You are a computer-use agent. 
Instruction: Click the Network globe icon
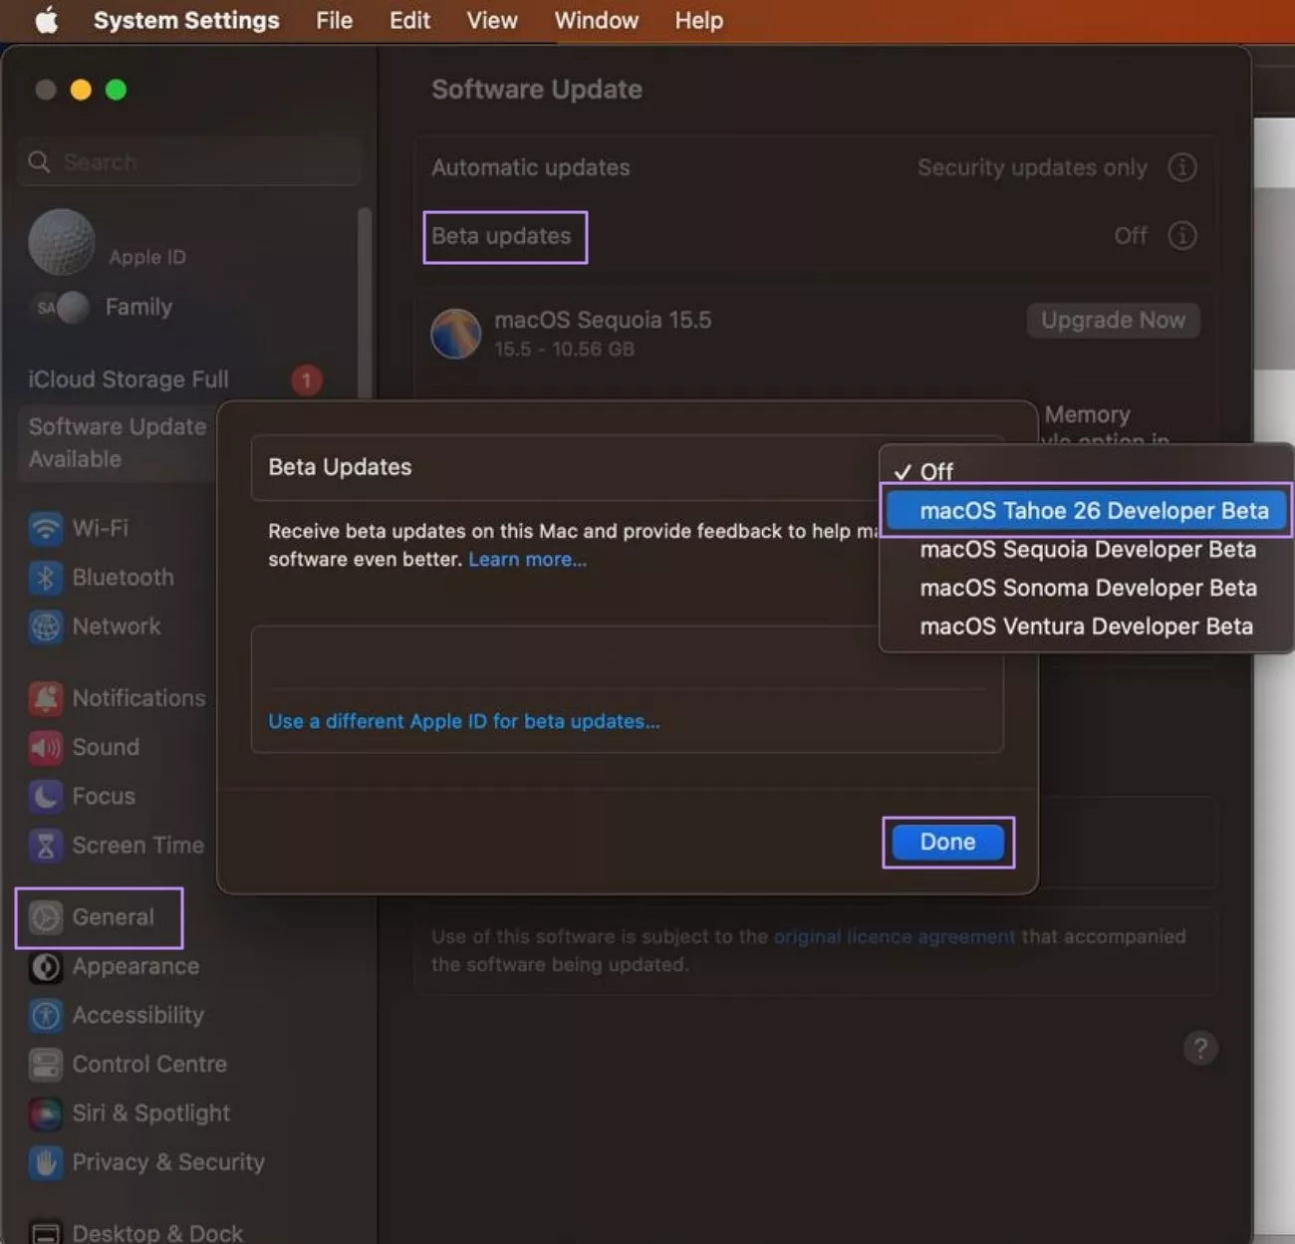coord(46,626)
